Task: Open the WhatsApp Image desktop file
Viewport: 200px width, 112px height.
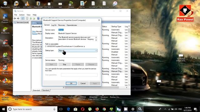Action: [x=181, y=58]
